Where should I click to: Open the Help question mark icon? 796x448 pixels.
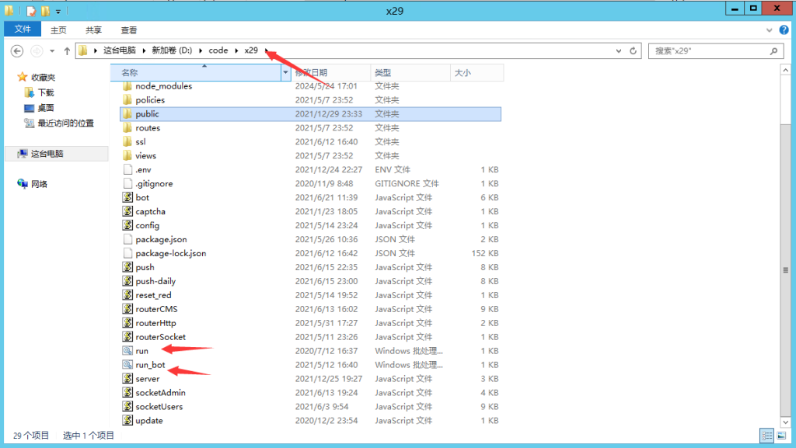pos(784,30)
